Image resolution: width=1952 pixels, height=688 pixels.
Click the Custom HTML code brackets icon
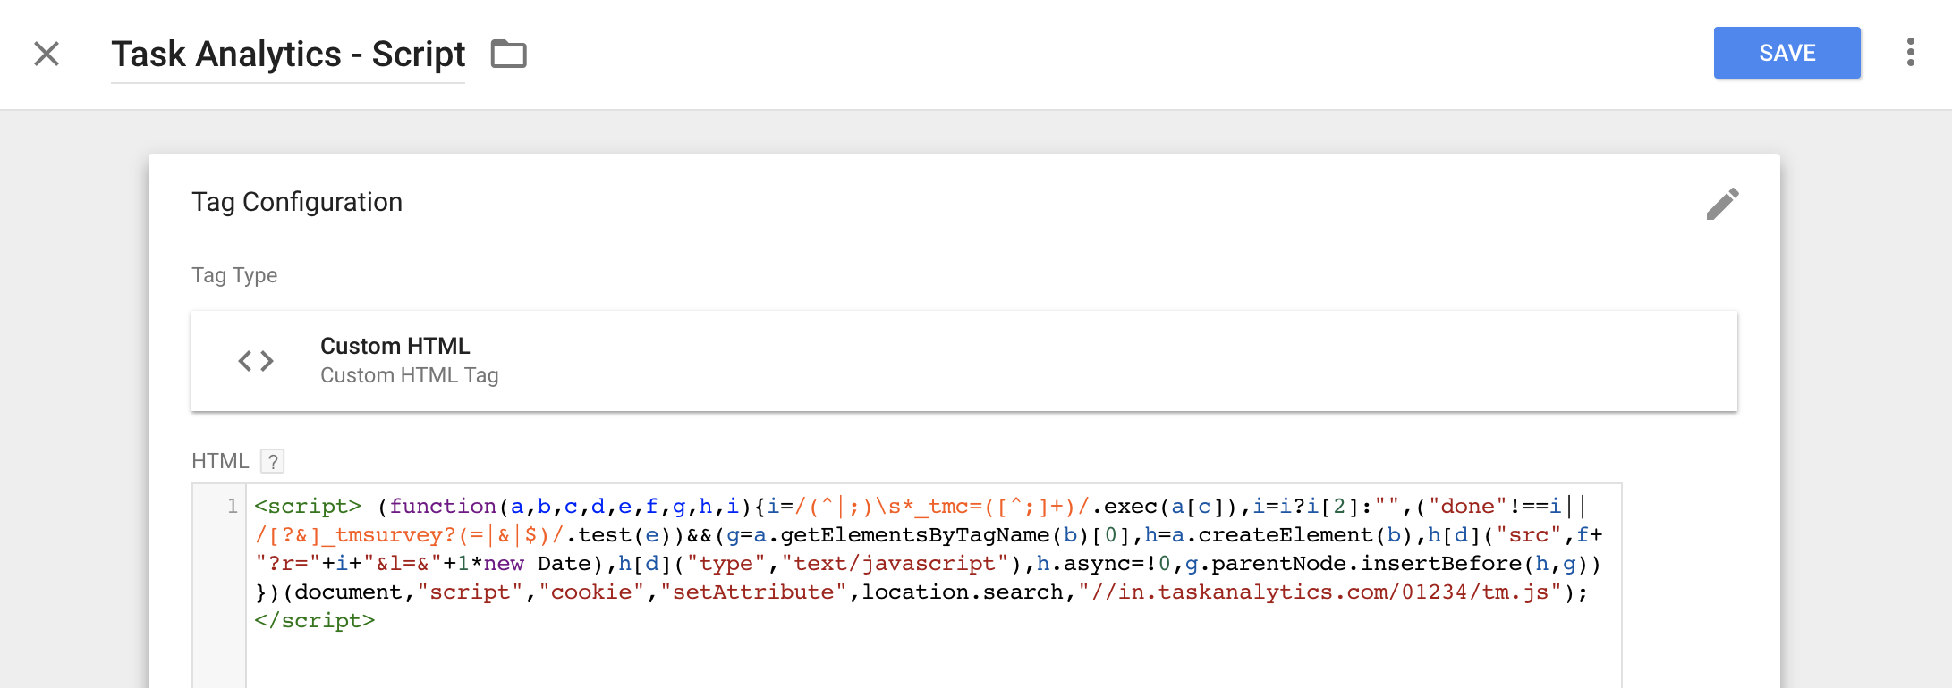point(256,361)
